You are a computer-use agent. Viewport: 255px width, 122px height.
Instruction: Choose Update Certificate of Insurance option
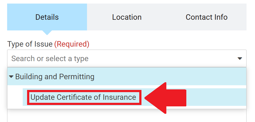click(x=83, y=97)
